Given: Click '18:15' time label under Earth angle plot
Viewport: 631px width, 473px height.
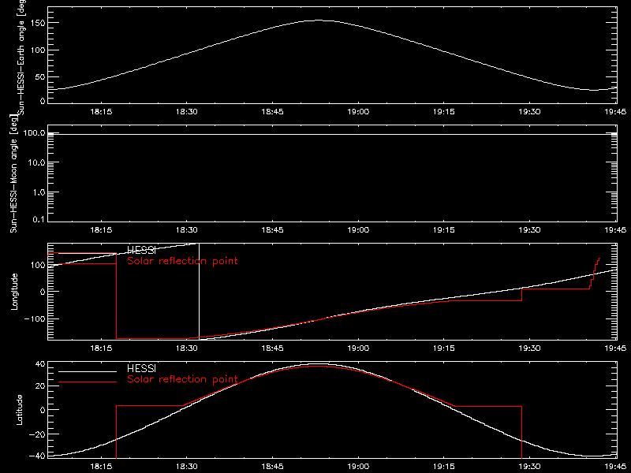Looking at the screenshot, I should 101,112.
